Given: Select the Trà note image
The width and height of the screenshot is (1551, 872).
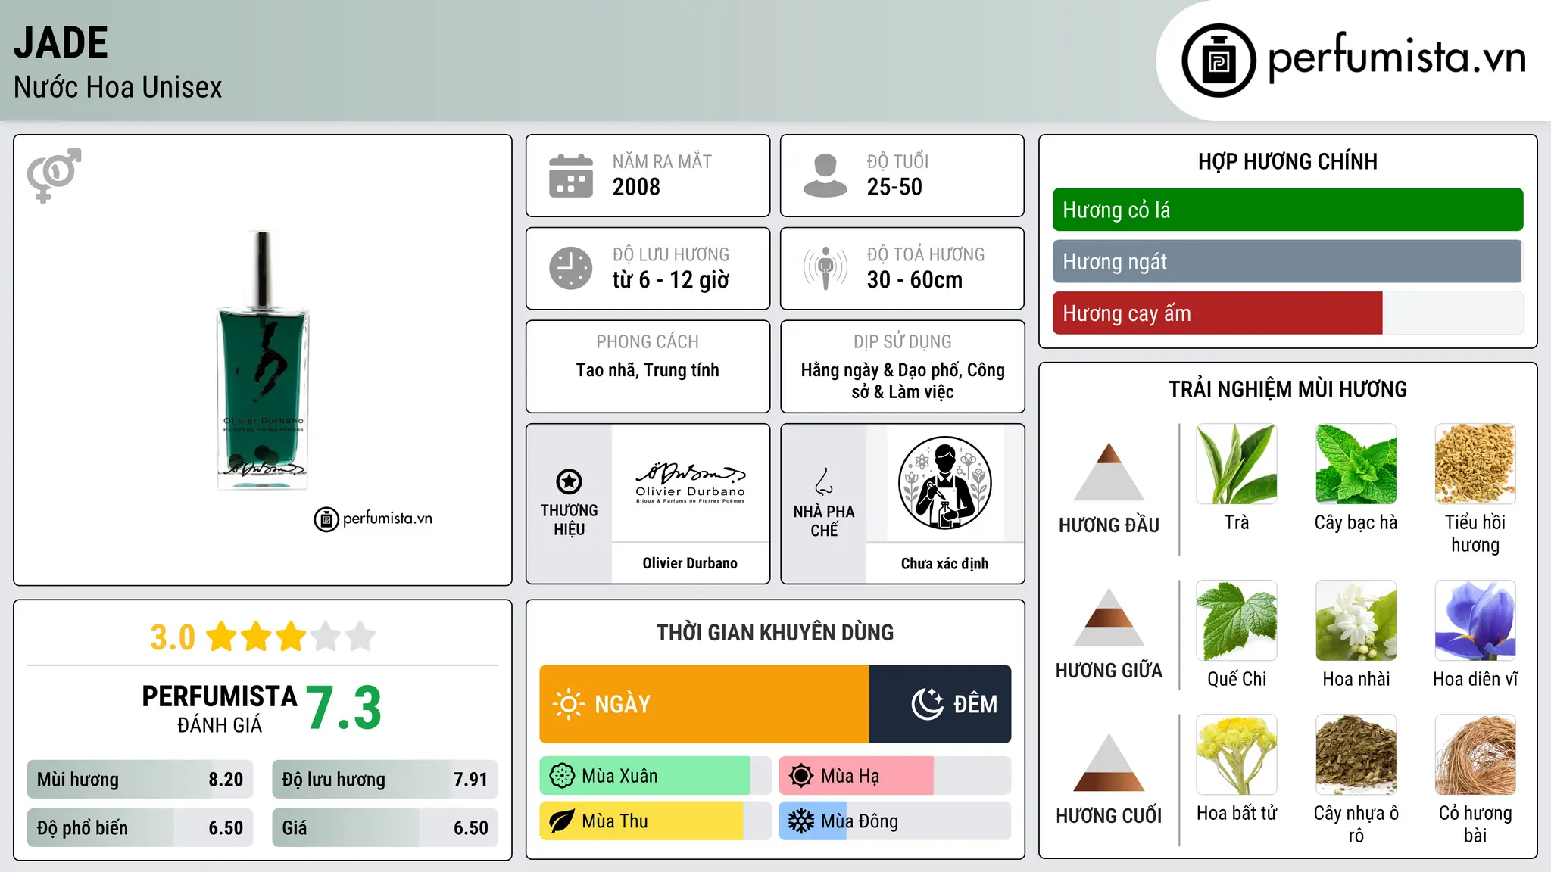Looking at the screenshot, I should [x=1237, y=464].
